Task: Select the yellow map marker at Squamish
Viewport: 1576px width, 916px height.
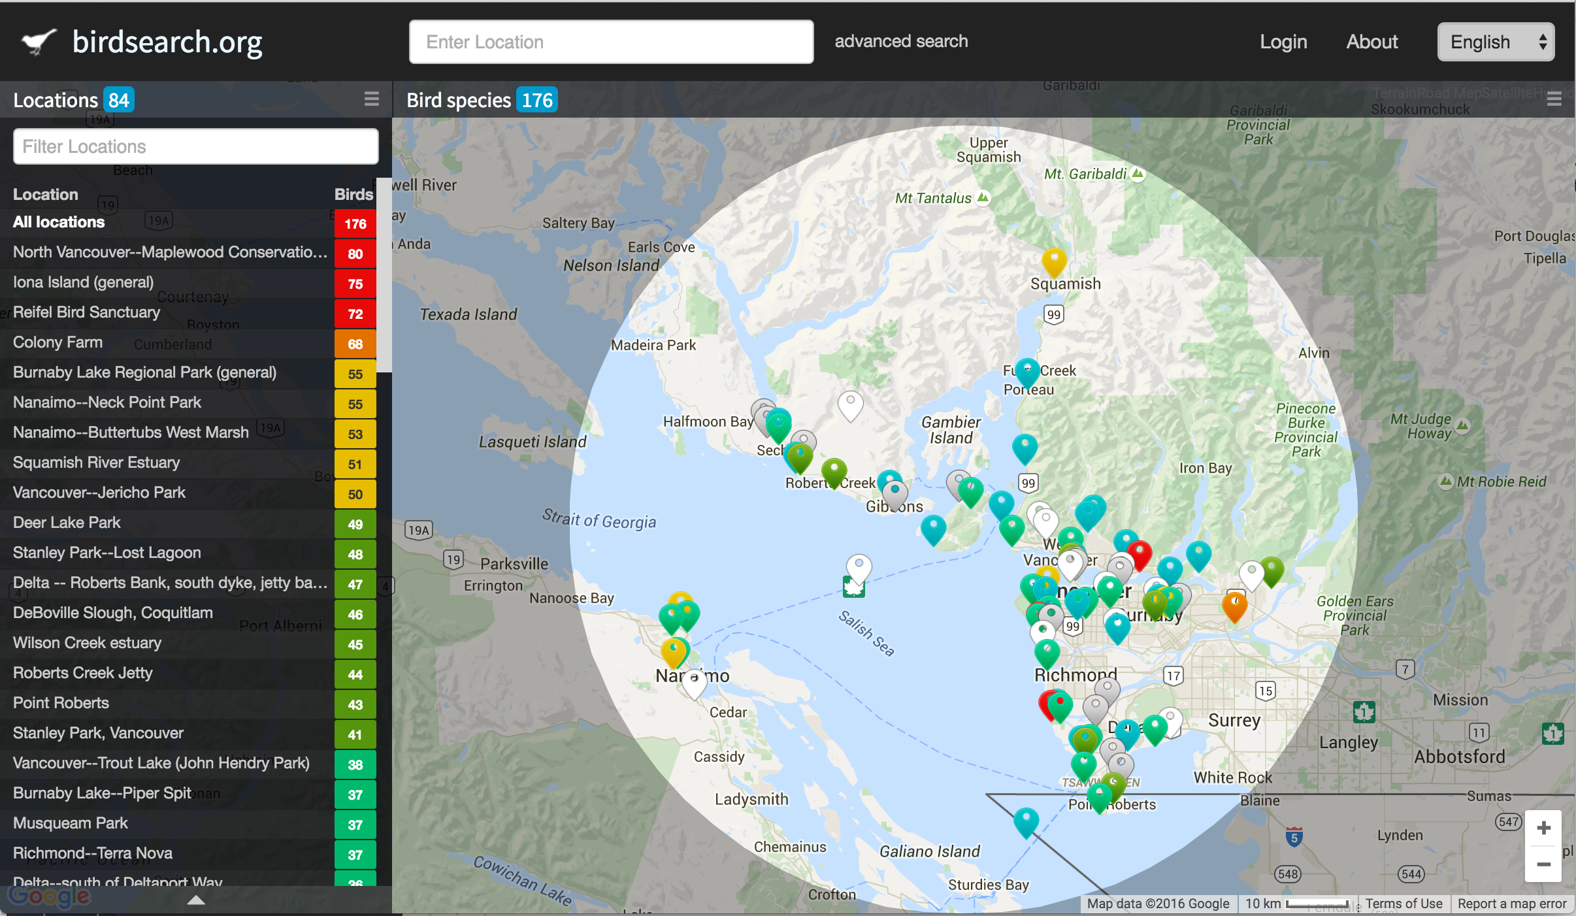Action: pyautogui.click(x=1054, y=263)
